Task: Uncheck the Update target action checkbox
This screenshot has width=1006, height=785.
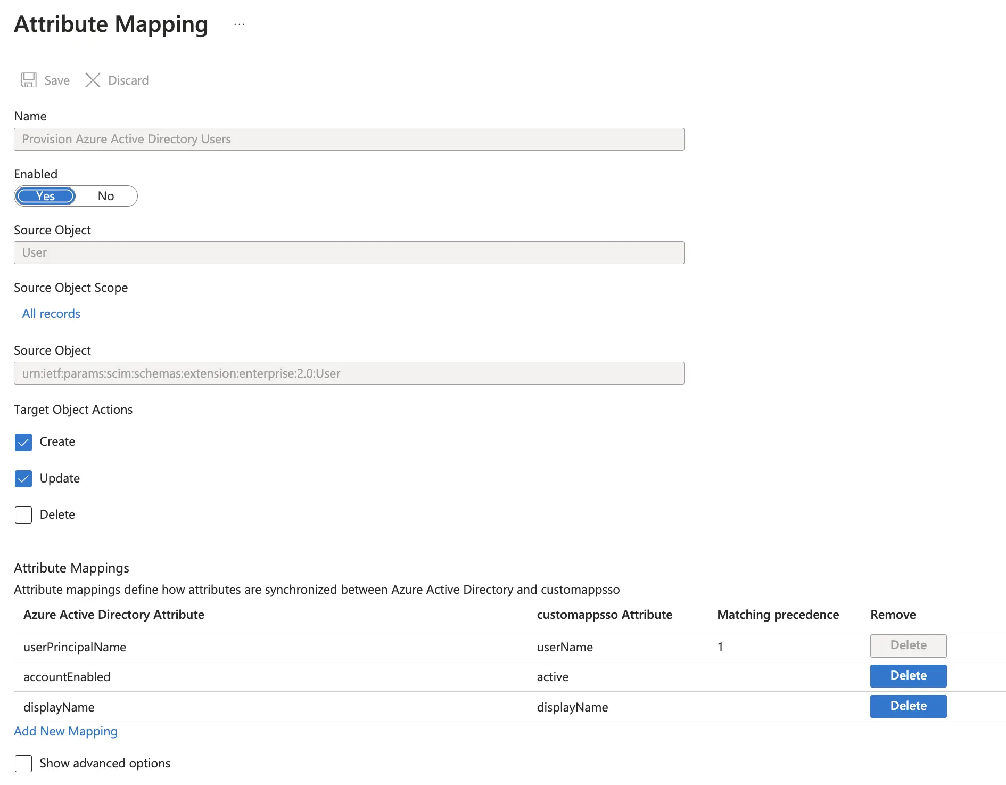Action: 23,479
